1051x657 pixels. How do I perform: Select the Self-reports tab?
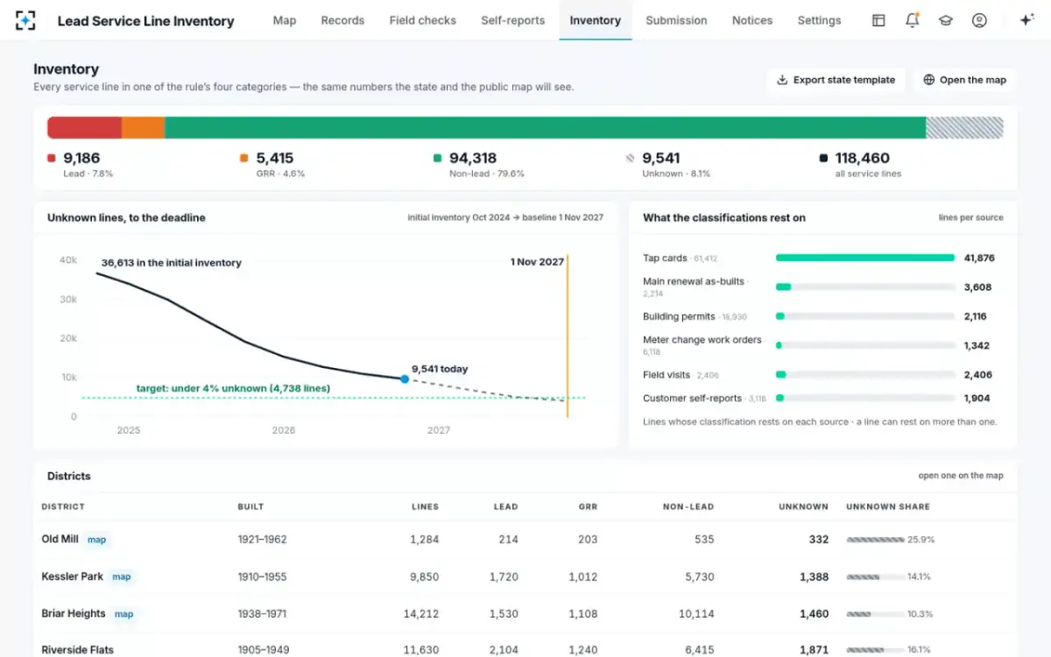[513, 20]
